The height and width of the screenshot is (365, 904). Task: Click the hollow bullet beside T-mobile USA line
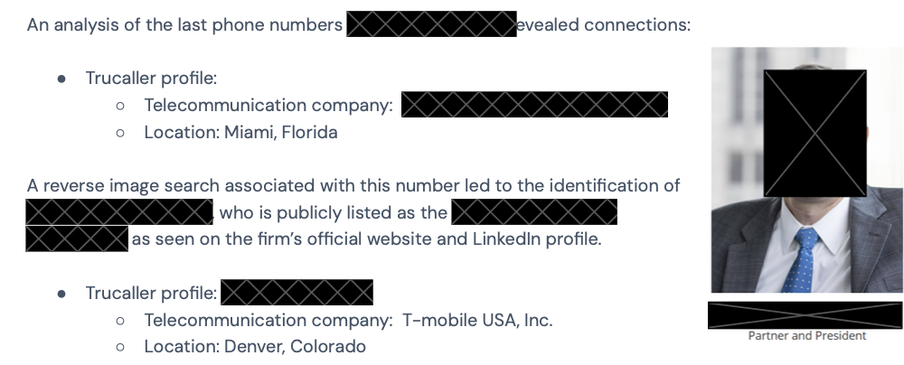click(120, 321)
